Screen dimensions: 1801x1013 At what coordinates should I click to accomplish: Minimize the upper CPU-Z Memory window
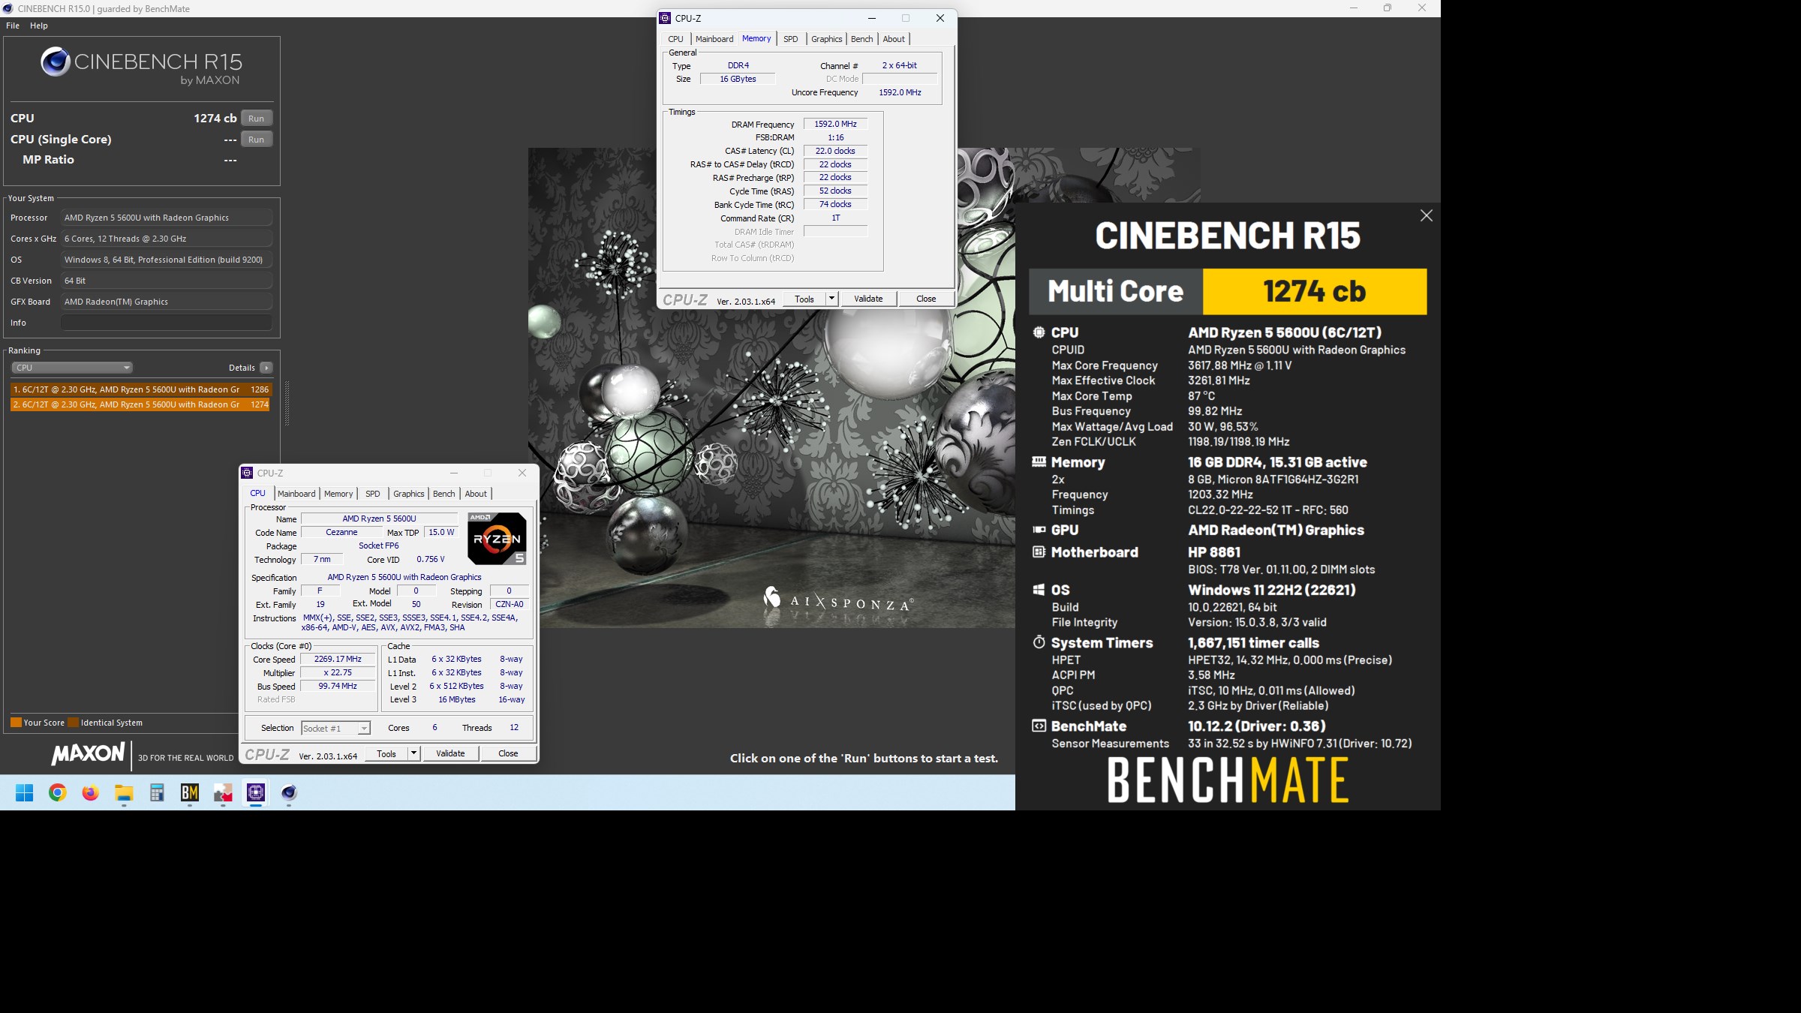tap(872, 18)
